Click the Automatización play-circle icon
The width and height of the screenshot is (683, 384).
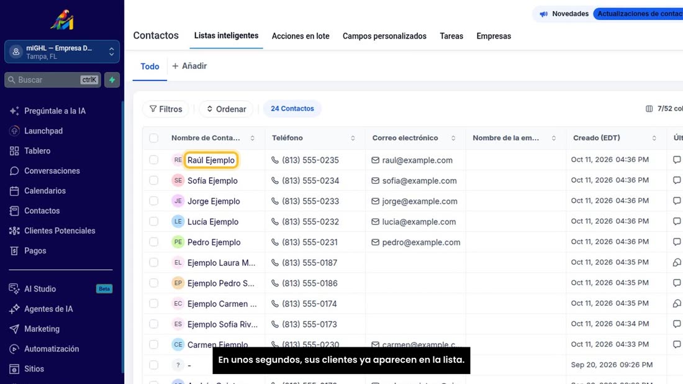[x=14, y=349]
